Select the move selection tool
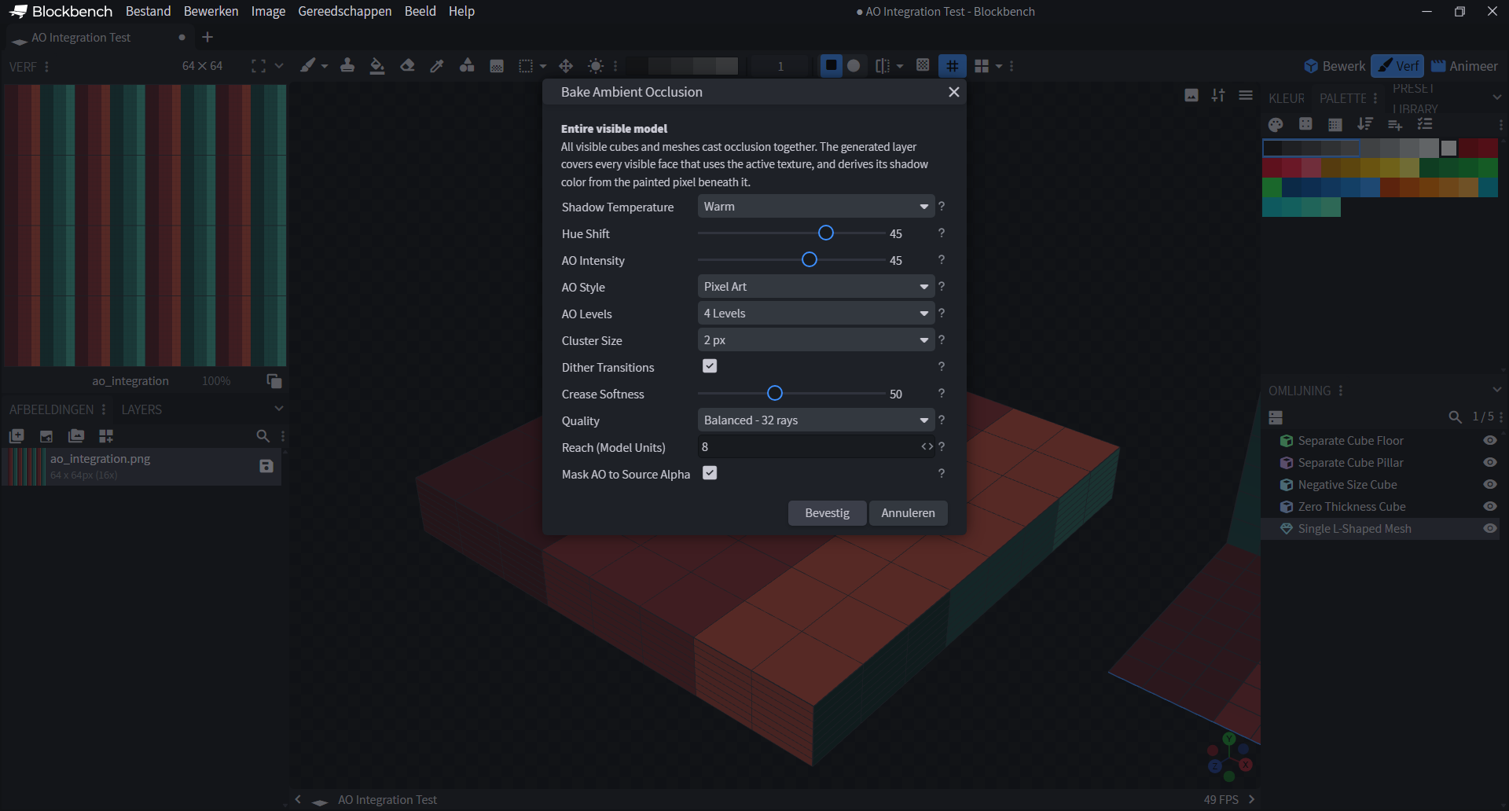Screen dimensions: 1509x811 pos(566,66)
